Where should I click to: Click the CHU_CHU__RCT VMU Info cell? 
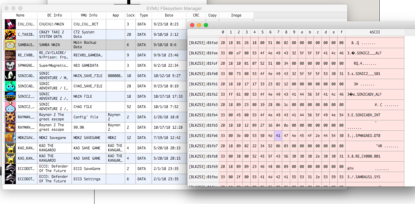(x=89, y=24)
